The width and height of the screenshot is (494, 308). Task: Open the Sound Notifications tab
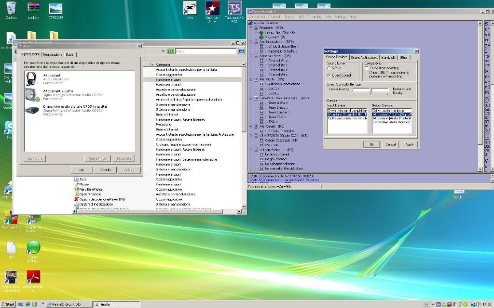pyautogui.click(x=364, y=57)
